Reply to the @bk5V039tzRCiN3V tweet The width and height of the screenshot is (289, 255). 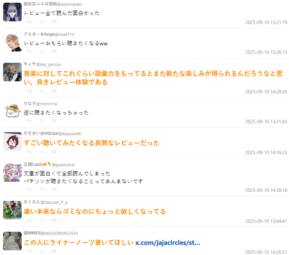(29, 251)
